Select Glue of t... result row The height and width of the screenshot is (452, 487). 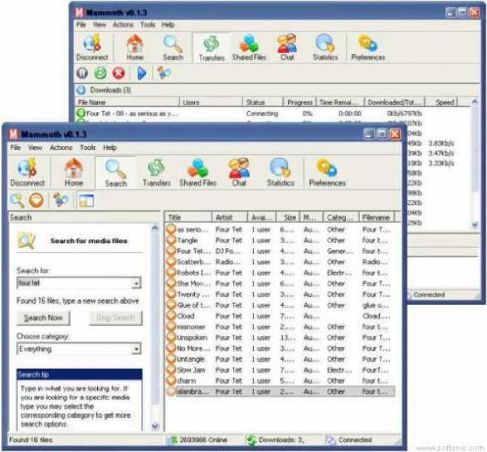click(280, 305)
